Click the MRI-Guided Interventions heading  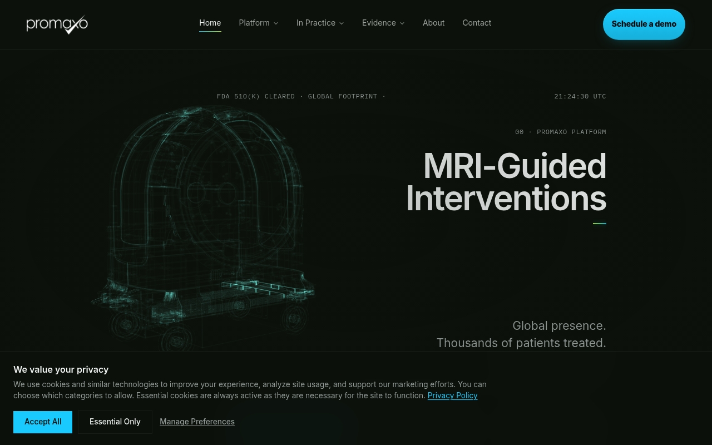pos(506,182)
